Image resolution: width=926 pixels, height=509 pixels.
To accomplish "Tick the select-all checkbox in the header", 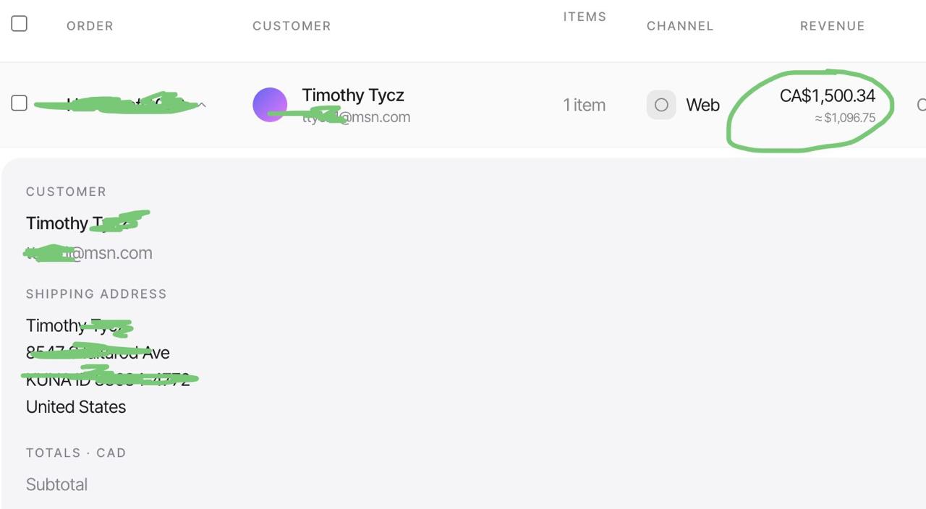I will (x=20, y=24).
